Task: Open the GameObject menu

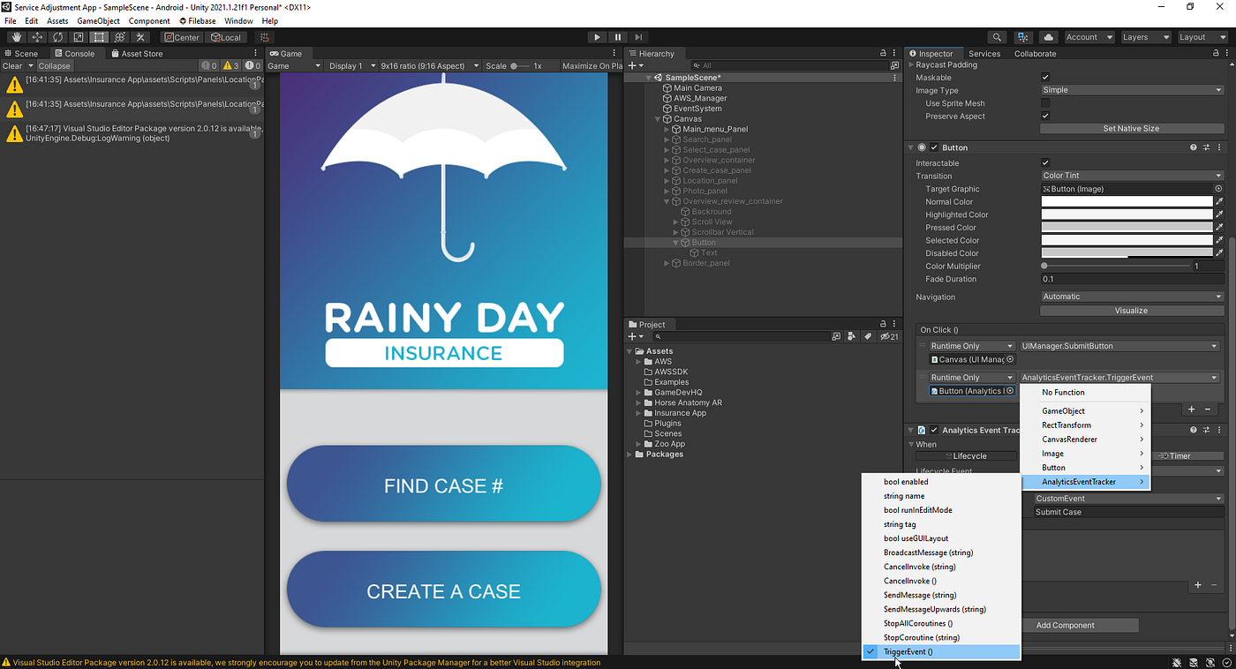Action: tap(98, 21)
